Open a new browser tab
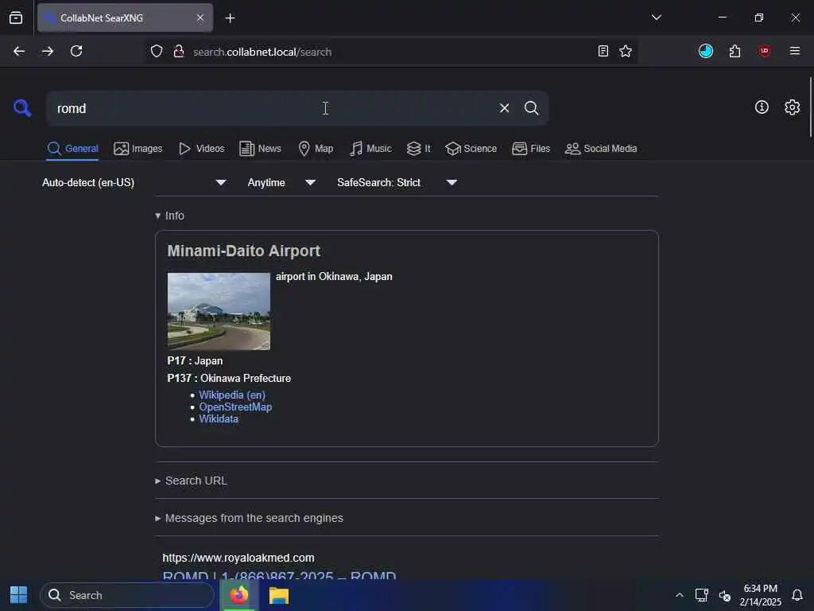Screen dimensions: 814x611 coord(230,18)
